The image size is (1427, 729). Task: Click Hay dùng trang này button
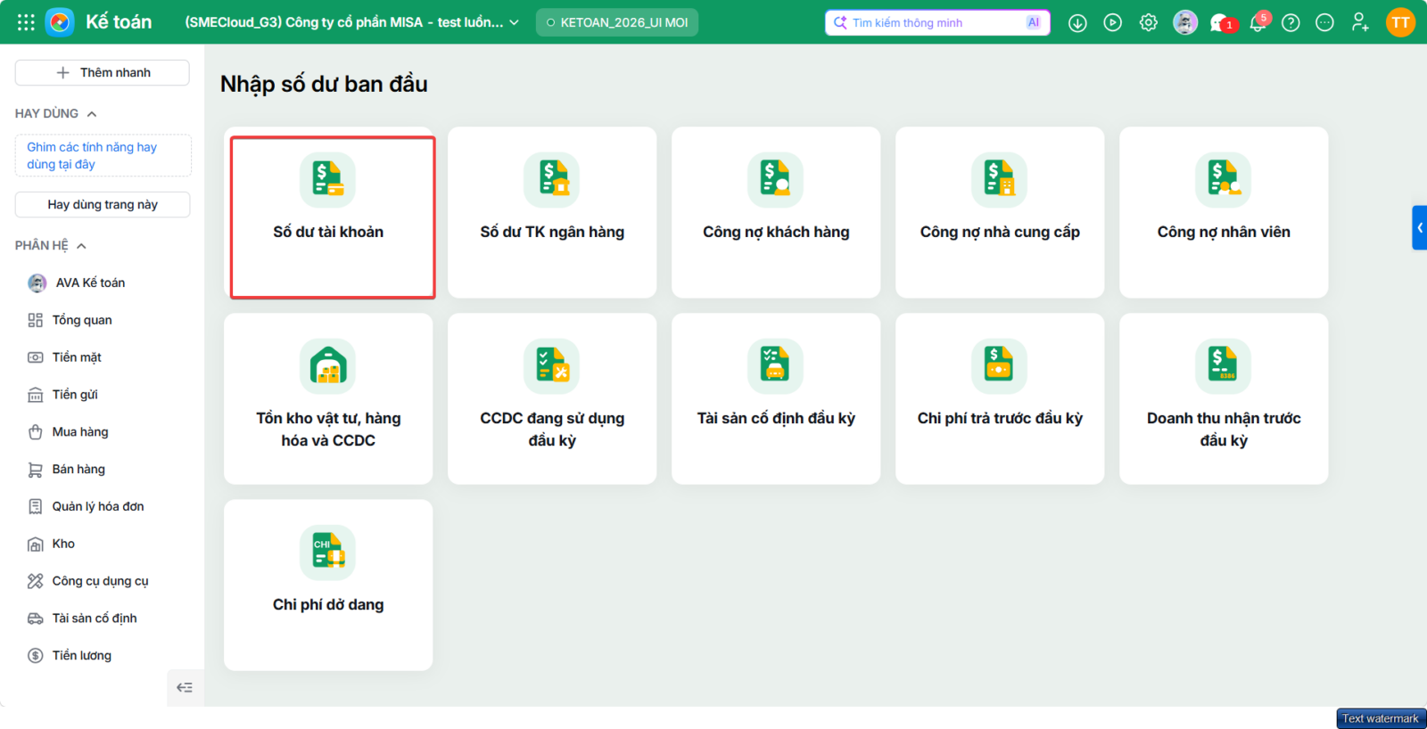click(x=103, y=204)
